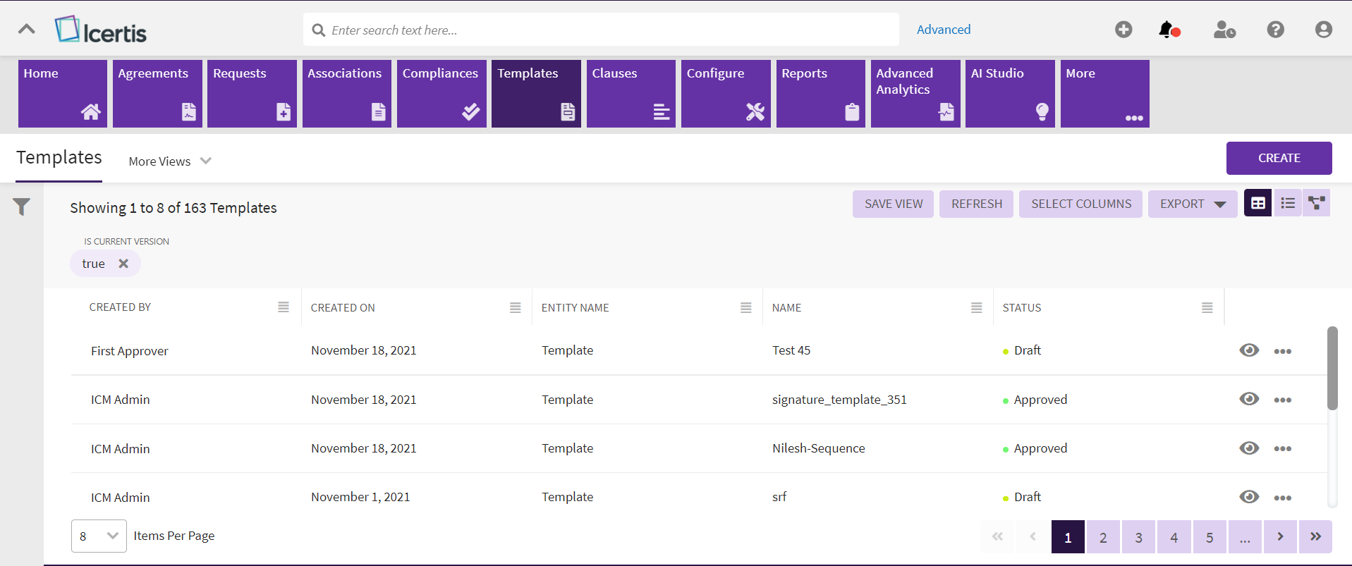Open the filter funnel panel

click(x=22, y=207)
